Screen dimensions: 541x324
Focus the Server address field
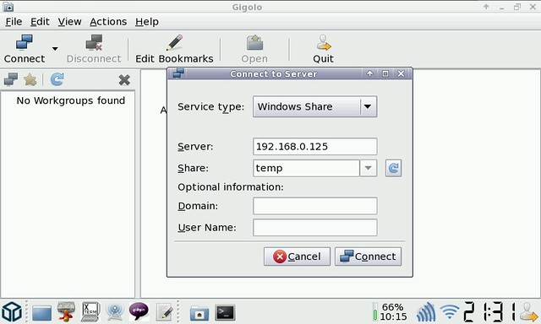314,147
